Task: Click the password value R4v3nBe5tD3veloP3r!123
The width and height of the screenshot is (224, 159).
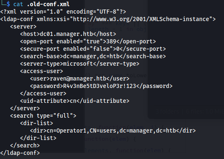Action: coord(100,86)
